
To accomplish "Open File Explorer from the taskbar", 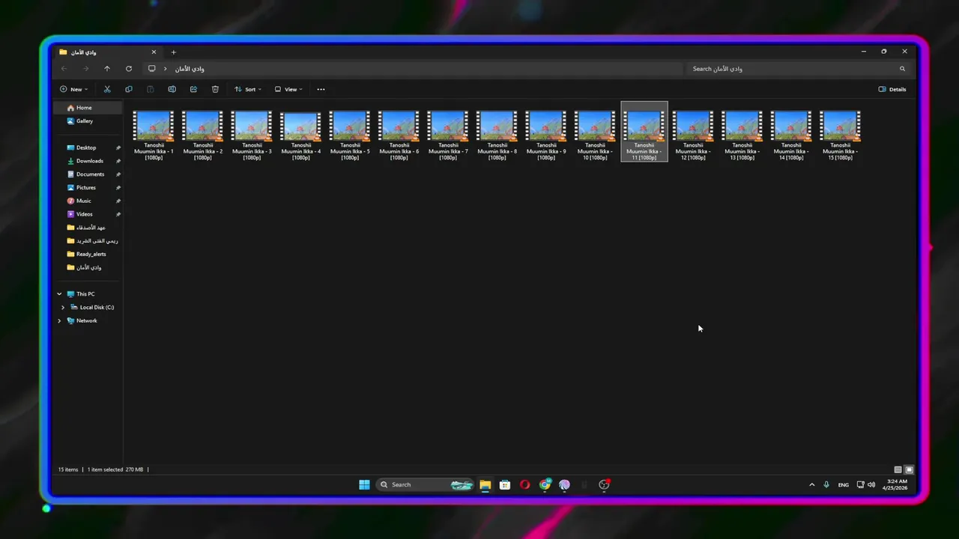I will pyautogui.click(x=485, y=484).
